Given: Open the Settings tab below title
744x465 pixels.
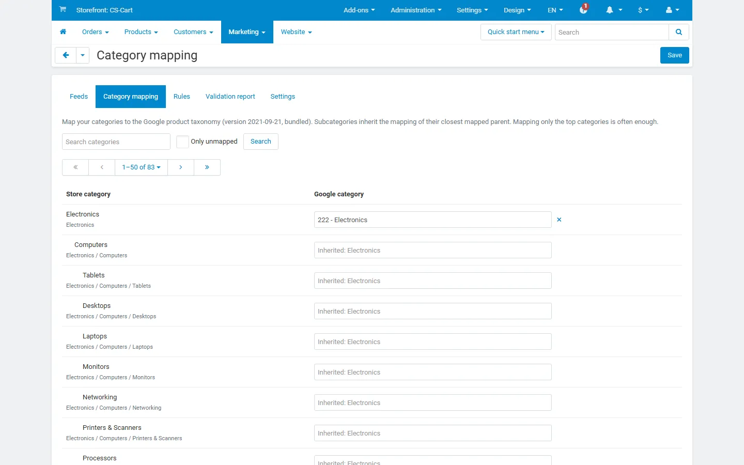Looking at the screenshot, I should point(283,97).
